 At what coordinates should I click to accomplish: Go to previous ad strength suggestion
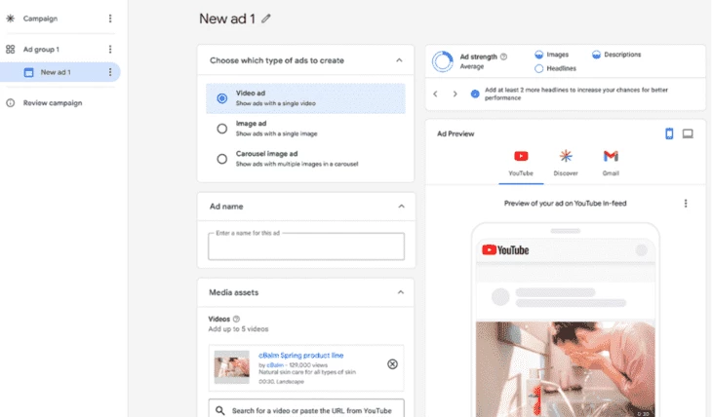435,94
